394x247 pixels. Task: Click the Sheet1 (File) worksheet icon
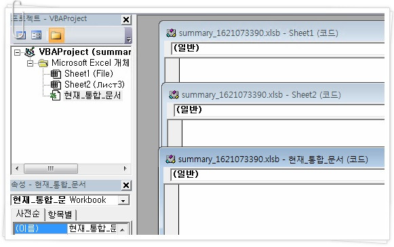[56, 74]
